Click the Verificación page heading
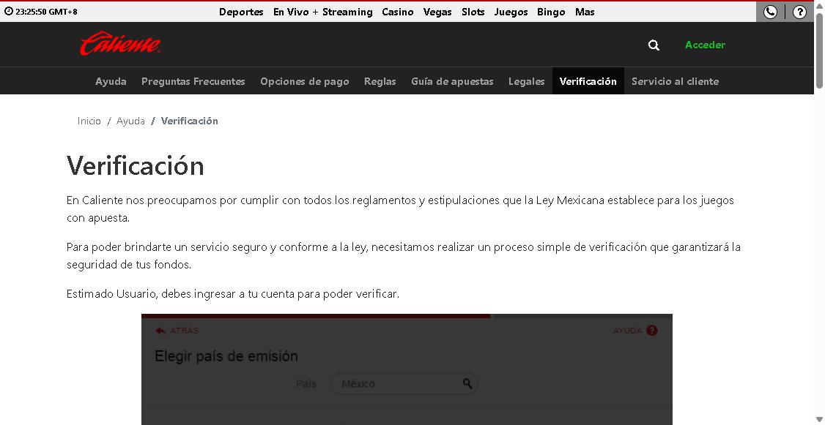 [x=136, y=165]
